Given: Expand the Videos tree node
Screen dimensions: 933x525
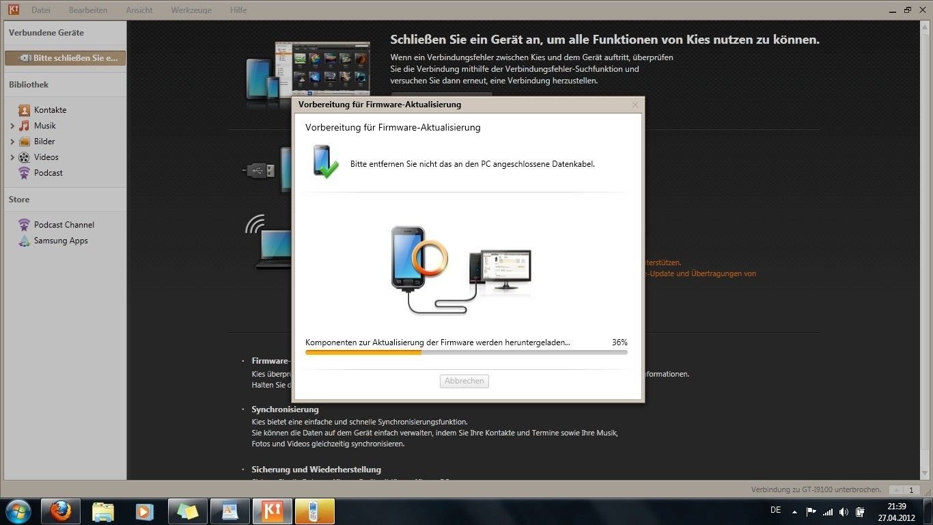Looking at the screenshot, I should tap(12, 157).
